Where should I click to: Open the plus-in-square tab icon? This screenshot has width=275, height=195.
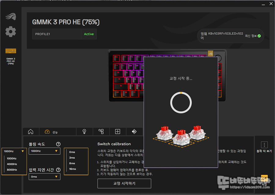pos(118,132)
